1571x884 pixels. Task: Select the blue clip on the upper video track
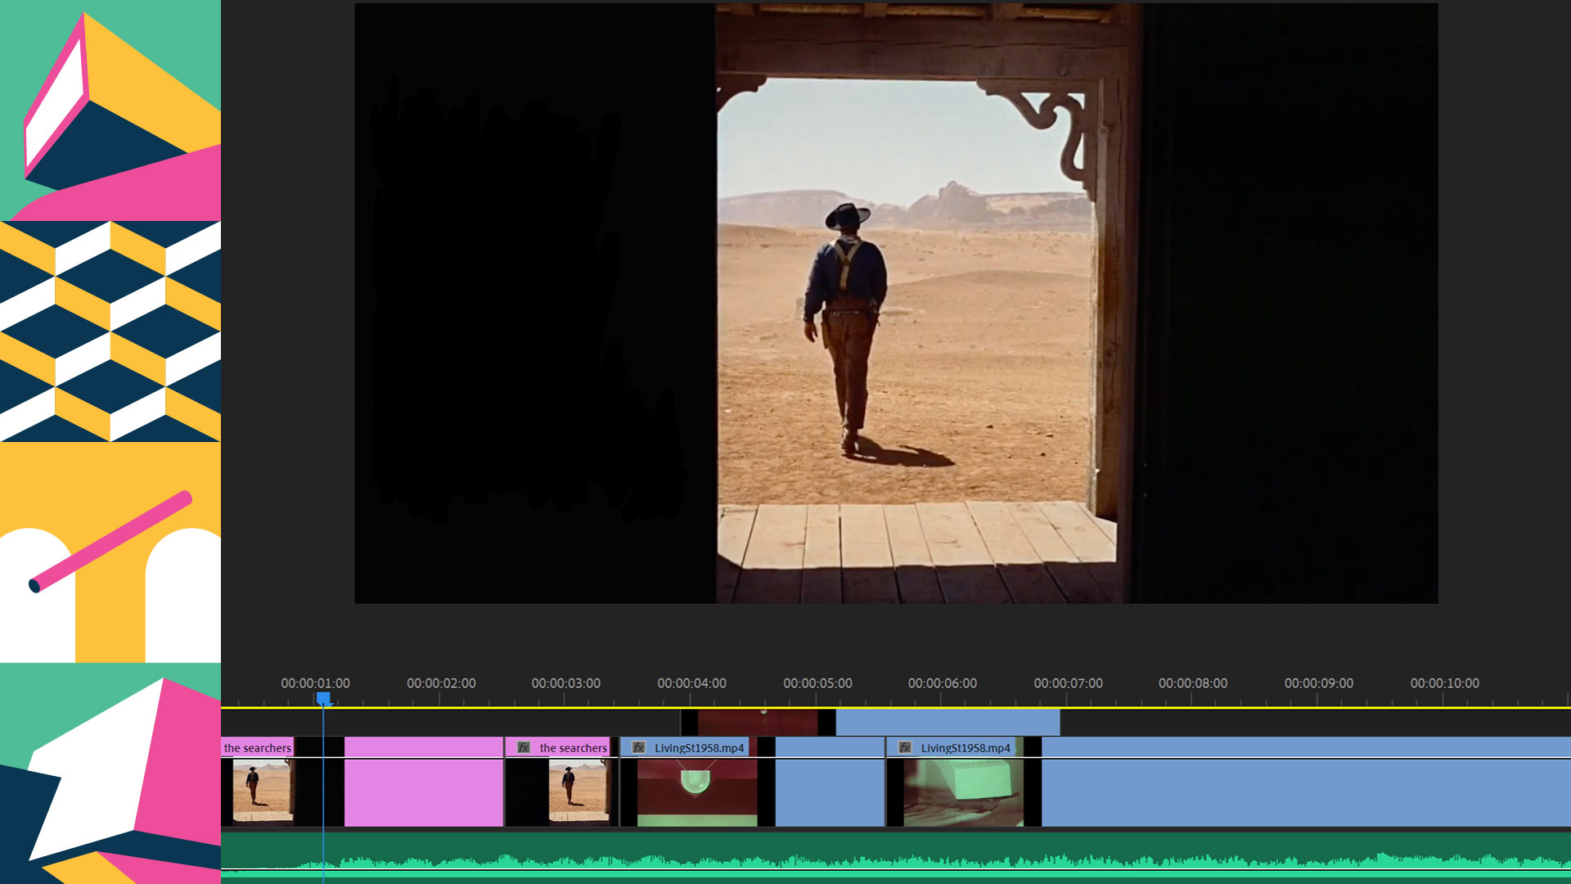click(x=948, y=722)
